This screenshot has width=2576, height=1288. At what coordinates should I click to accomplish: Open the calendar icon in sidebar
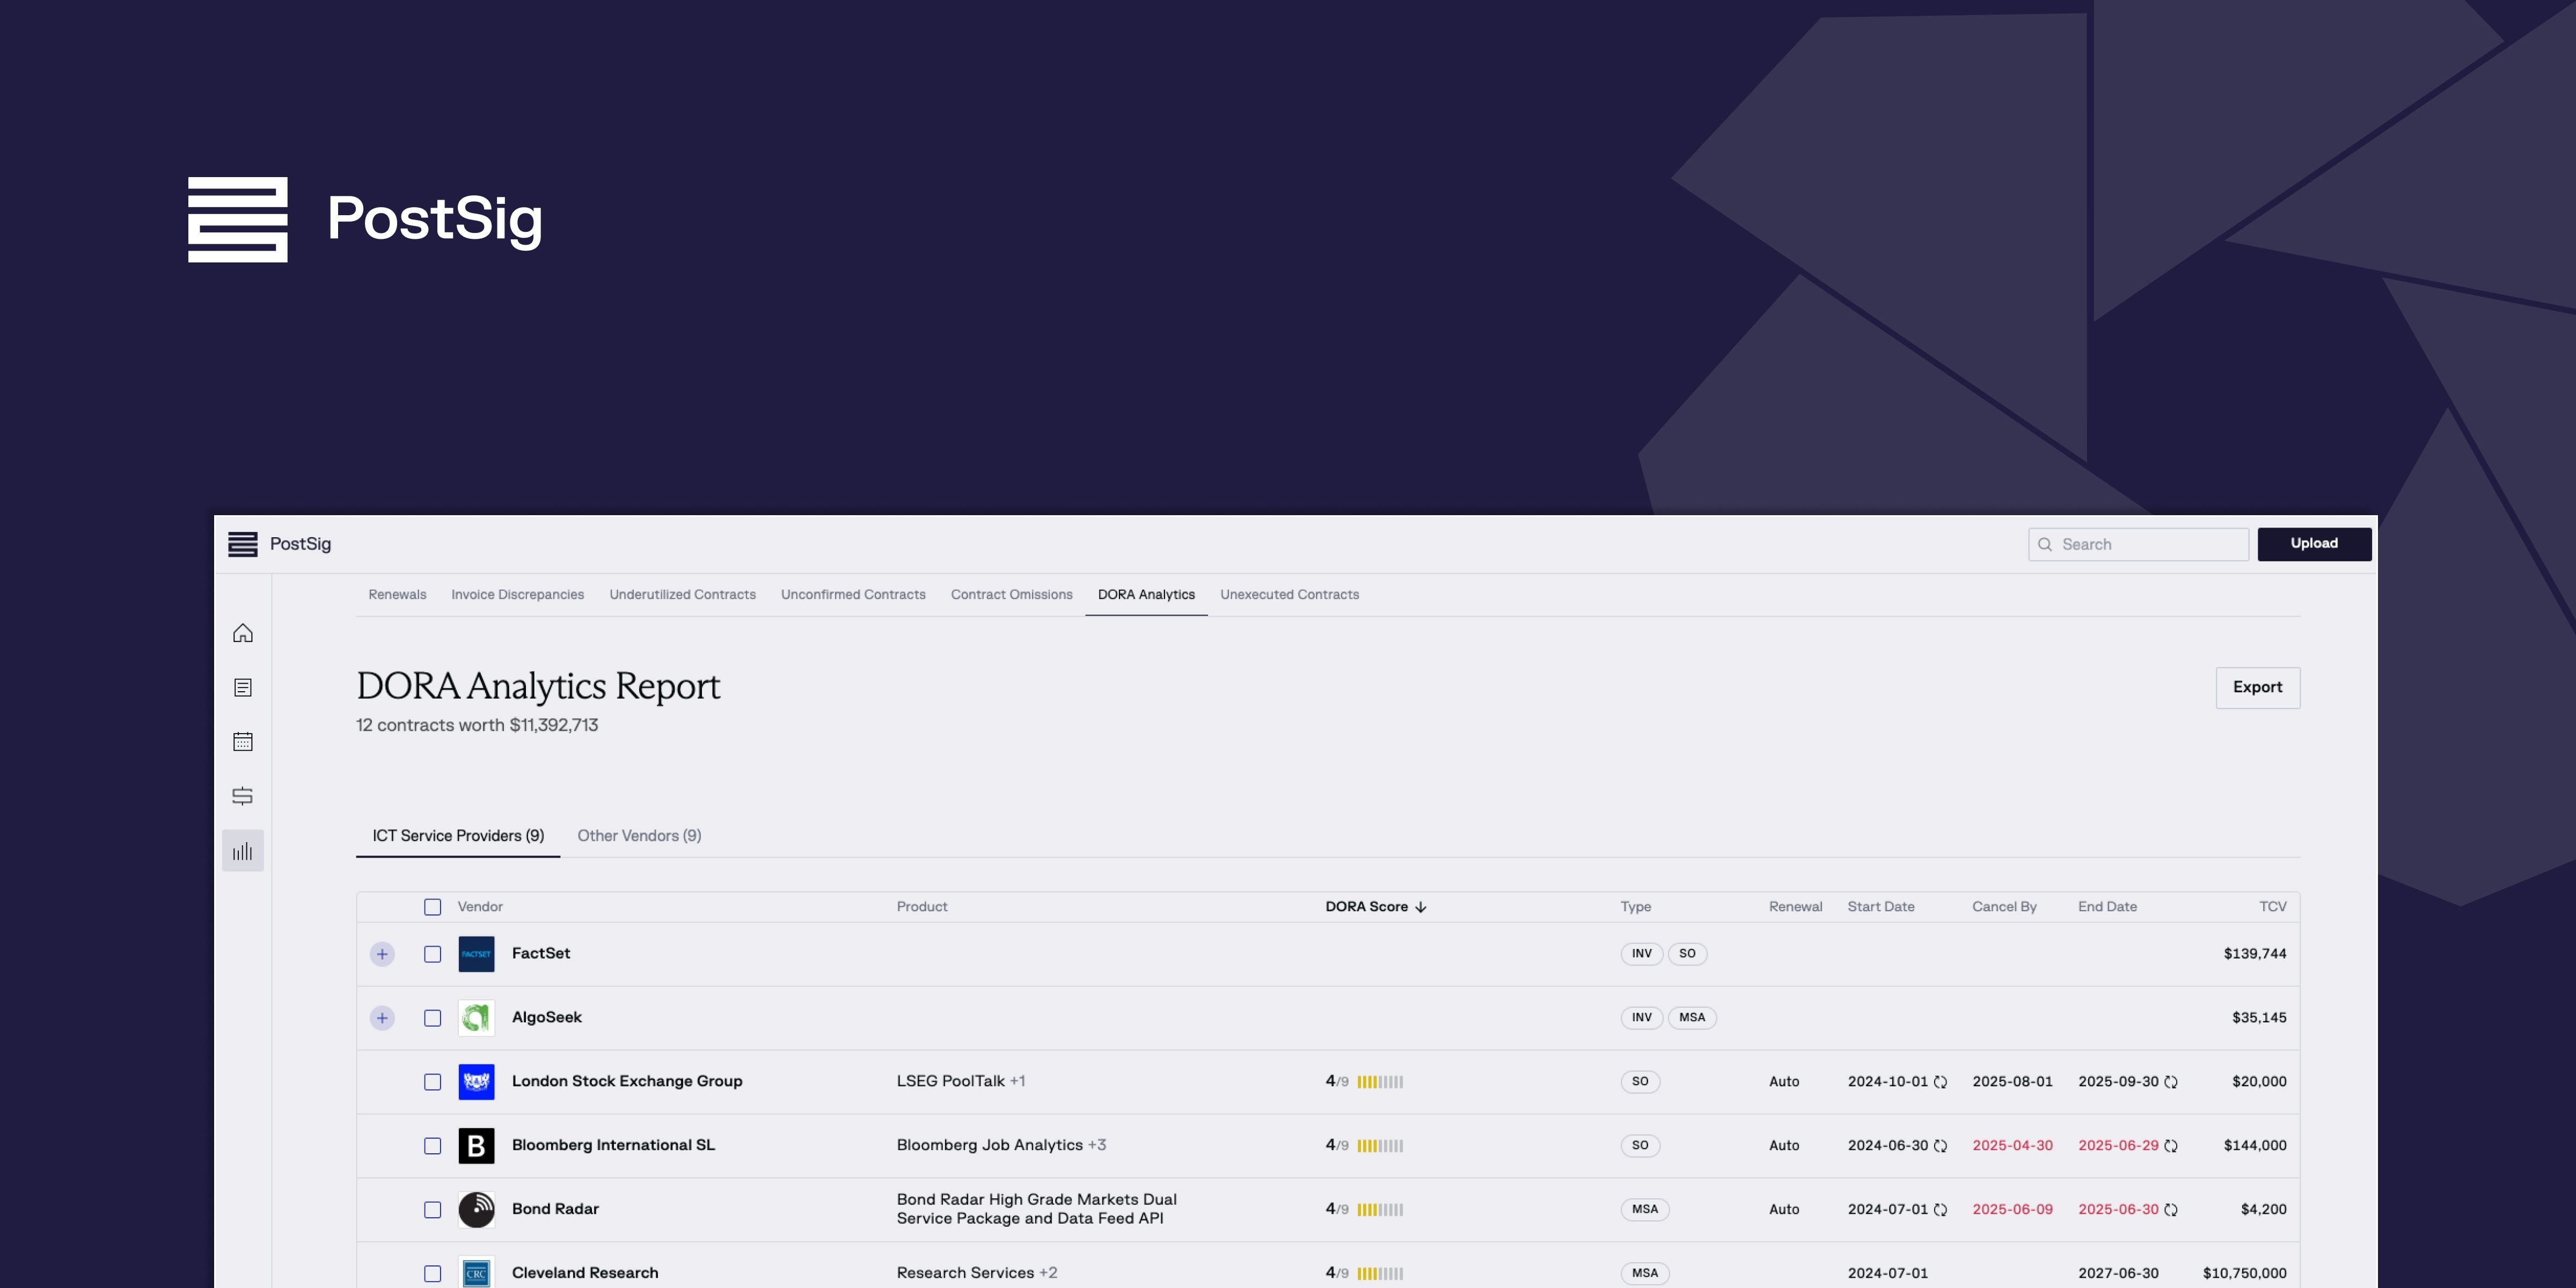point(242,742)
